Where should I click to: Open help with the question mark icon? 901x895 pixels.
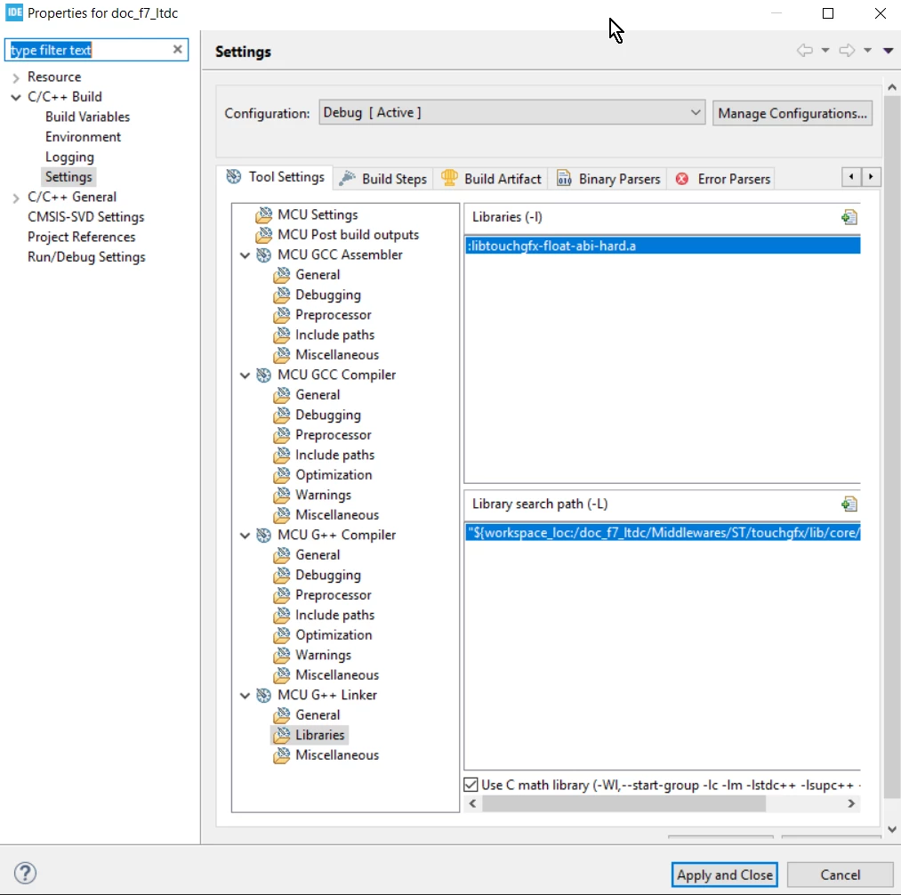click(25, 873)
